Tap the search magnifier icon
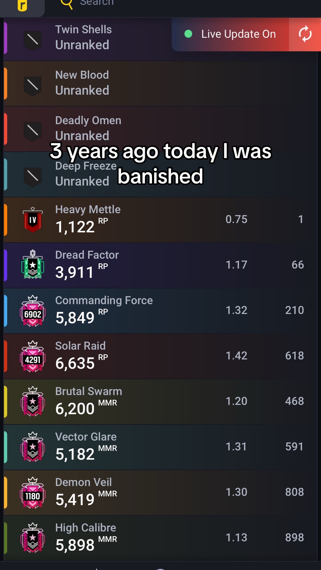Screen dimensions: 321x570 (x=67, y=4)
